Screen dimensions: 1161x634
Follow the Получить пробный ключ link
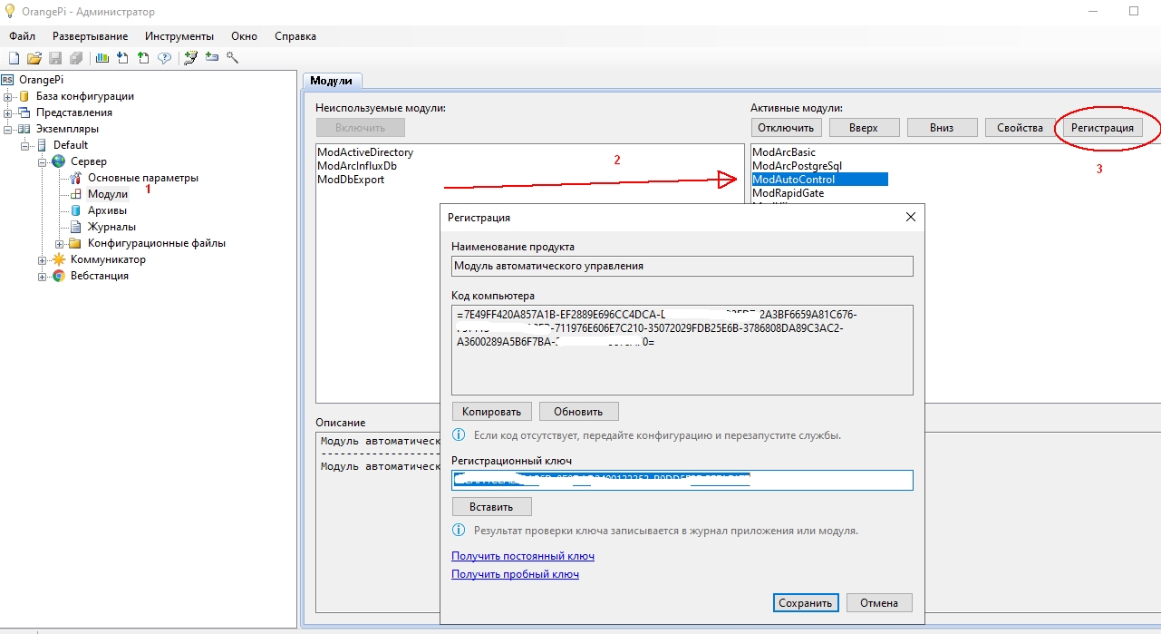(515, 574)
